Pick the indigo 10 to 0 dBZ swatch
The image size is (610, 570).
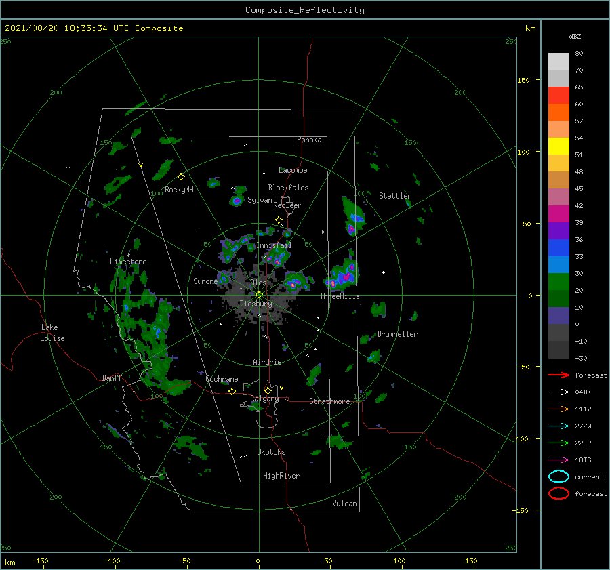[x=558, y=315]
